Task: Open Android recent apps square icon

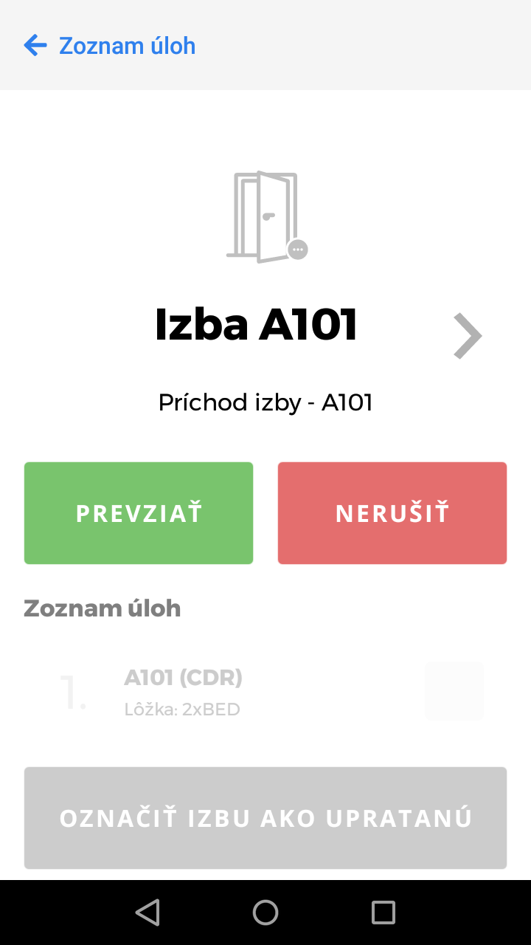Action: tap(383, 913)
